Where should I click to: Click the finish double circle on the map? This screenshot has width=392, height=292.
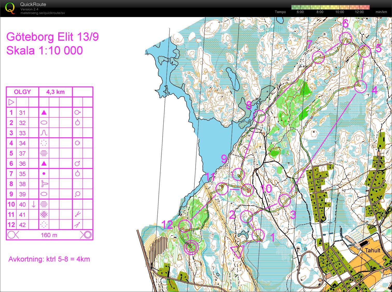pyautogui.click(x=191, y=247)
